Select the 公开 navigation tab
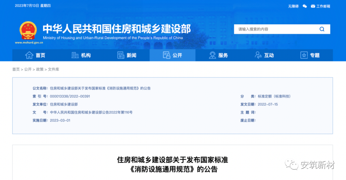 coord(173,55)
